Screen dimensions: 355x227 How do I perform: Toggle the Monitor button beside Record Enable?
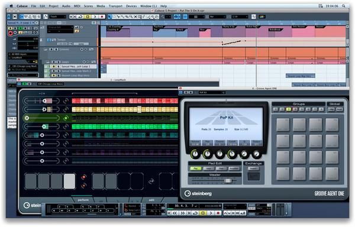click(x=15, y=33)
